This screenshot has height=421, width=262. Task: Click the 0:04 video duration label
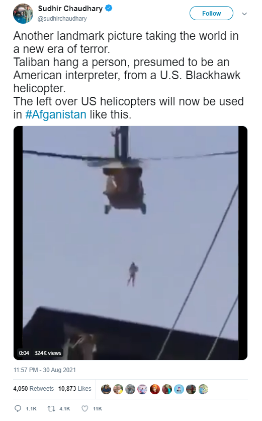24,353
